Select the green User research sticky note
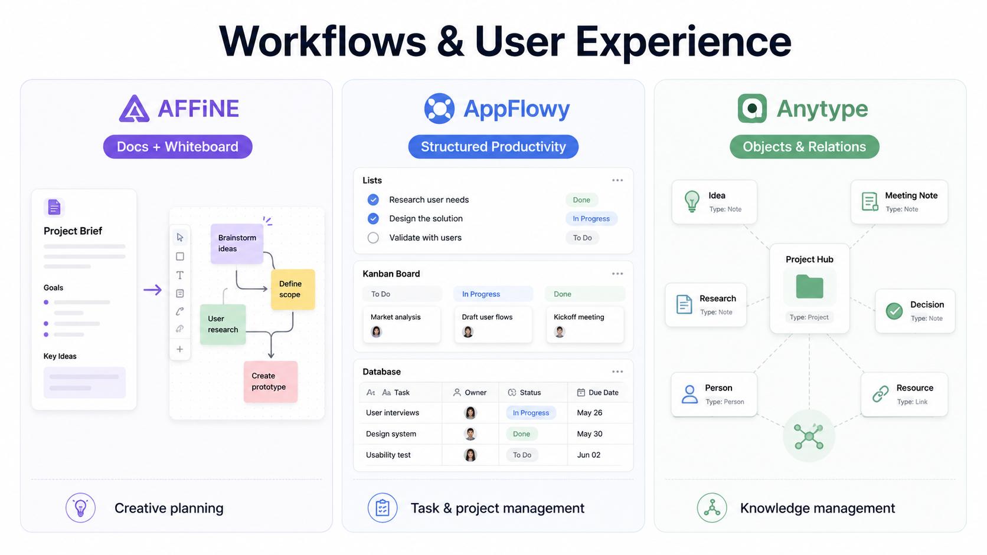 pyautogui.click(x=223, y=324)
